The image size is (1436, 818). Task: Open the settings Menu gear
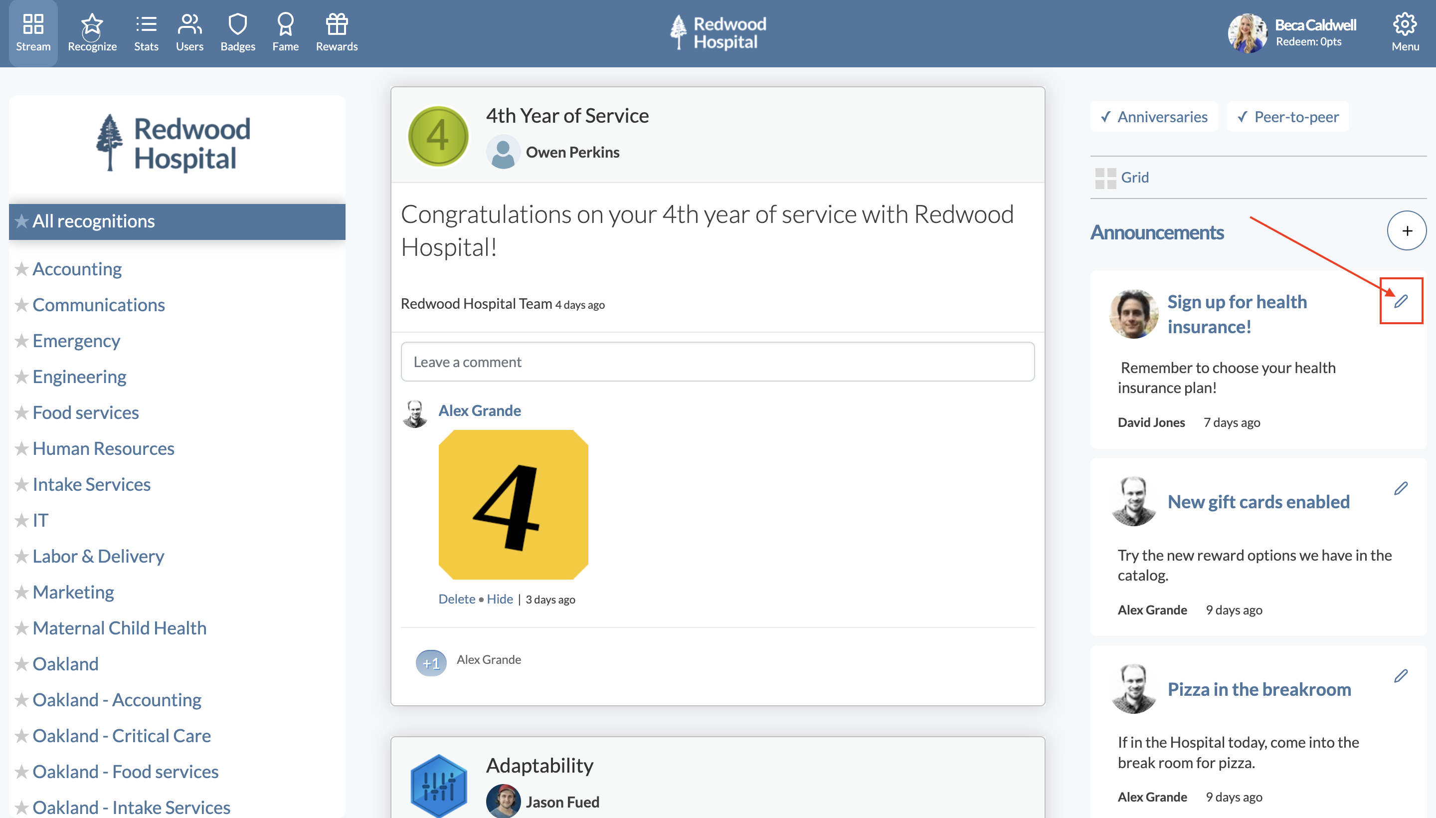point(1405,31)
